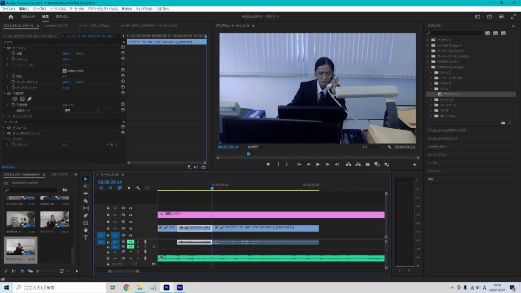The height and width of the screenshot is (293, 521).
Task: Open the blend mode dropdown
Action: 81,110
